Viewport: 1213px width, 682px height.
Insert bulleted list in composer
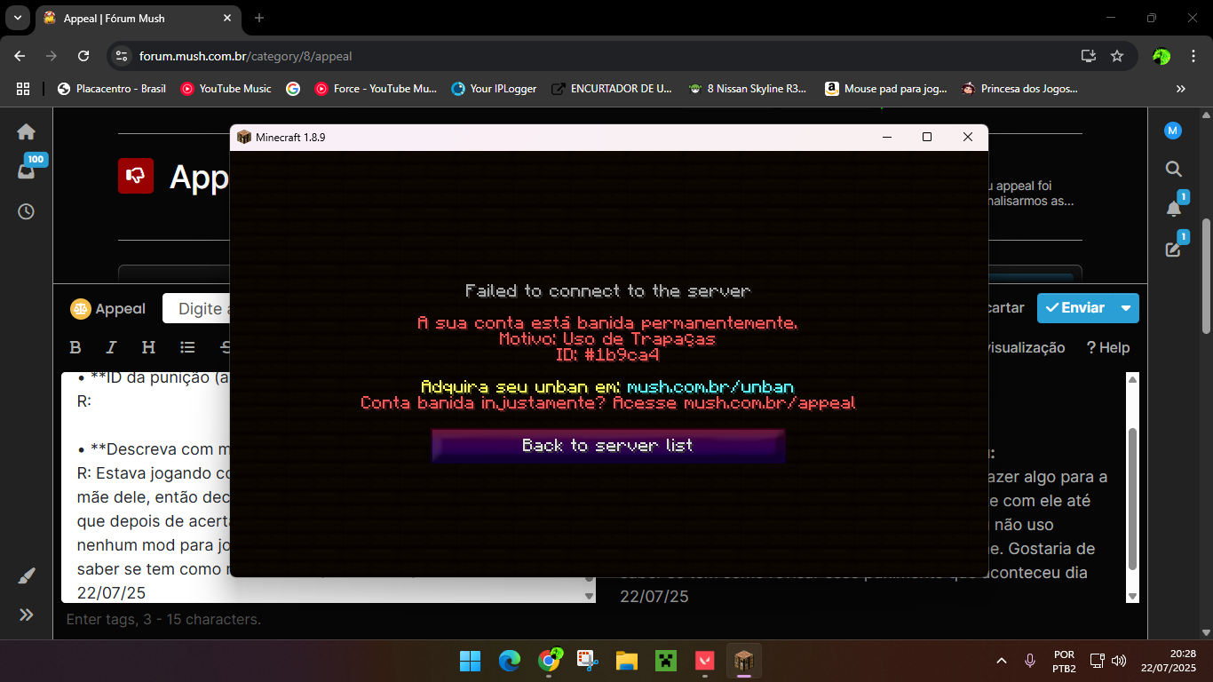(187, 347)
